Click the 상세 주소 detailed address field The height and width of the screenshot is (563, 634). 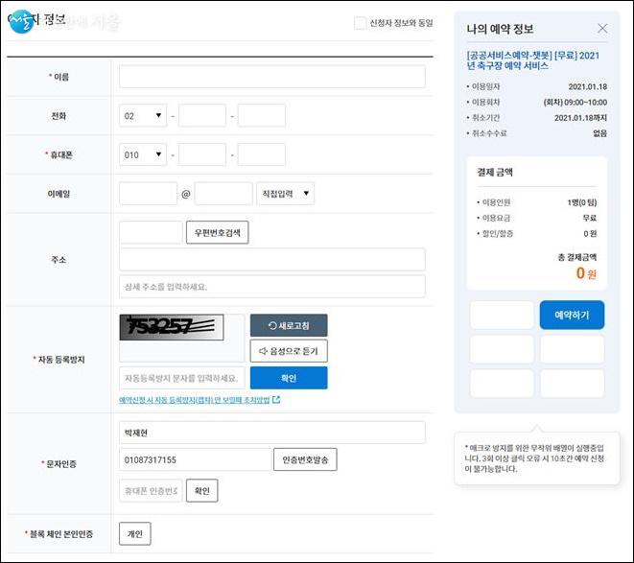pyautogui.click(x=271, y=286)
